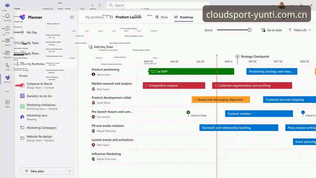The width and height of the screenshot is (316, 178).
Task: Open My Day in Planner
Action: (32, 32)
